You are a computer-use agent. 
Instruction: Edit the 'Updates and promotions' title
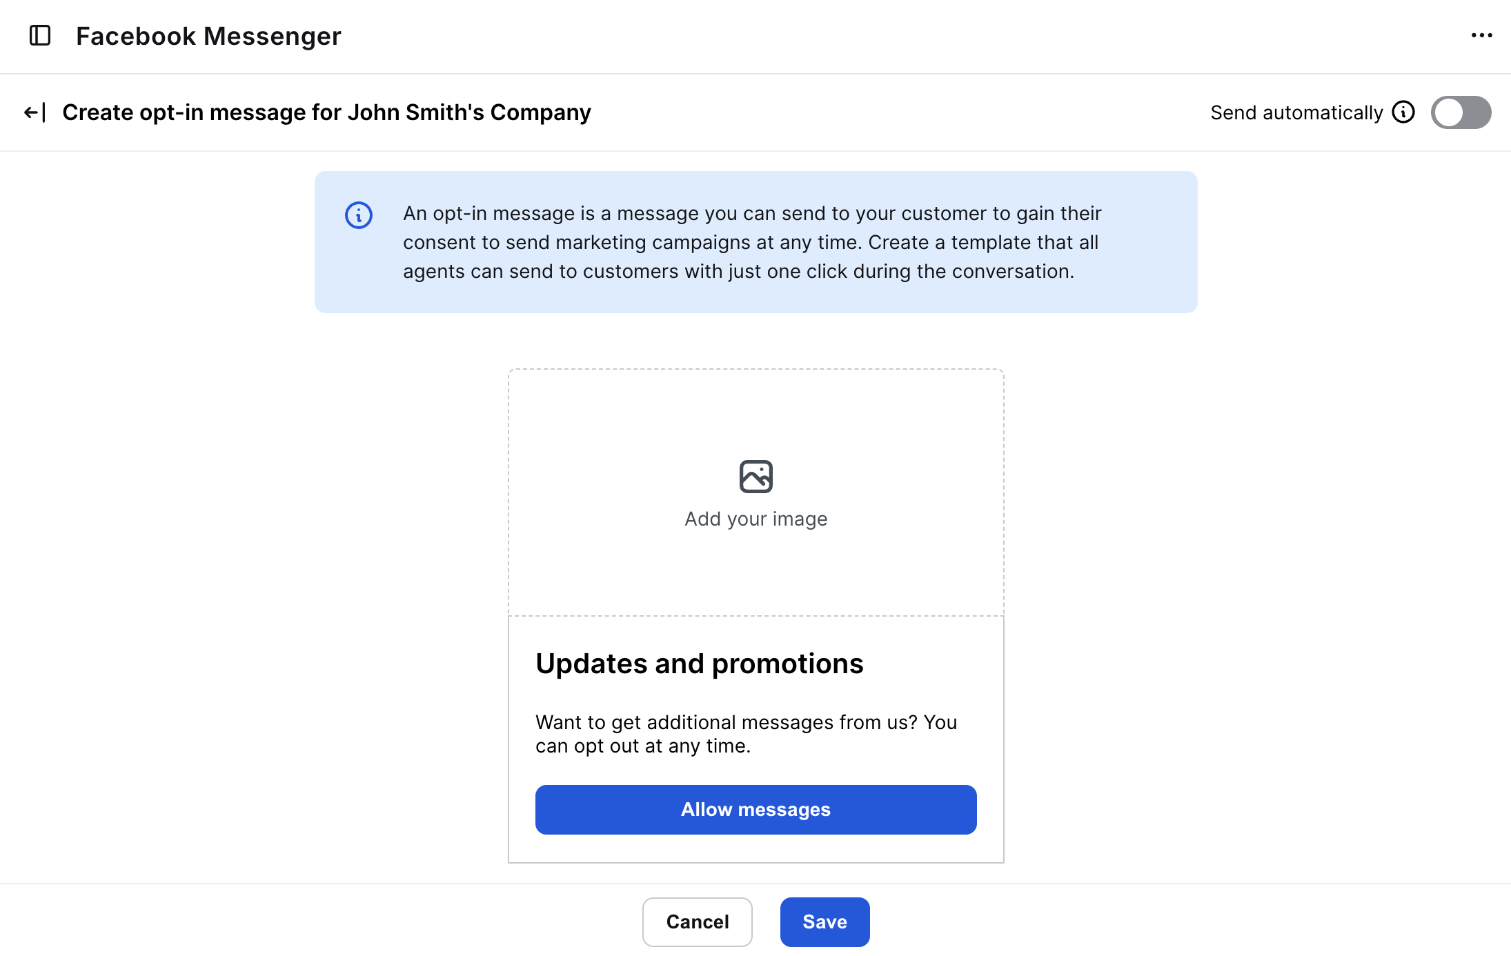point(699,664)
